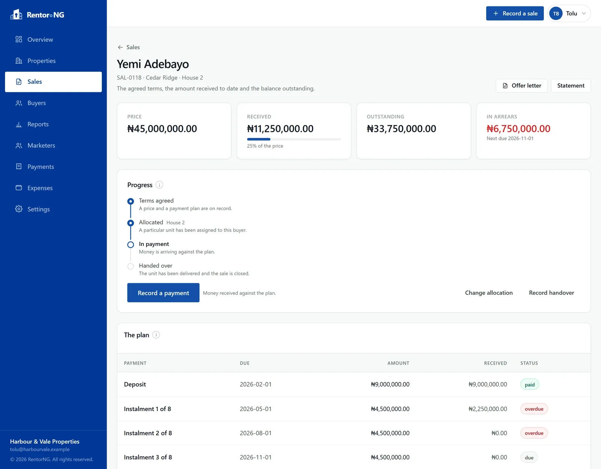Select the Handed over step circle
Viewport: 601px width, 469px height.
(131, 266)
